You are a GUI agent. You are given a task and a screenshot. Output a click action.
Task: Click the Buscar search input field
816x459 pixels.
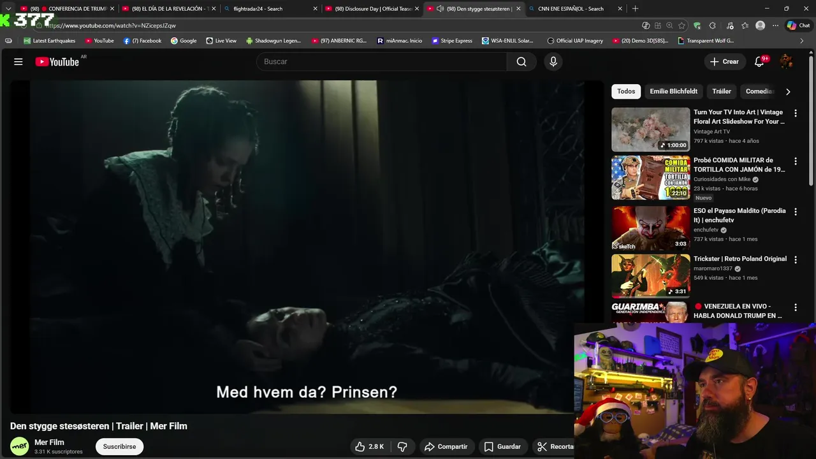(x=382, y=62)
